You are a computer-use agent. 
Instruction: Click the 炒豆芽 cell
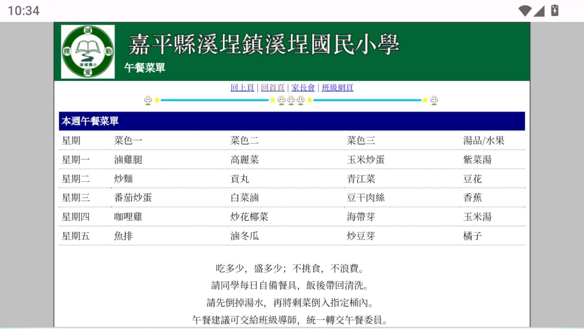tap(361, 236)
